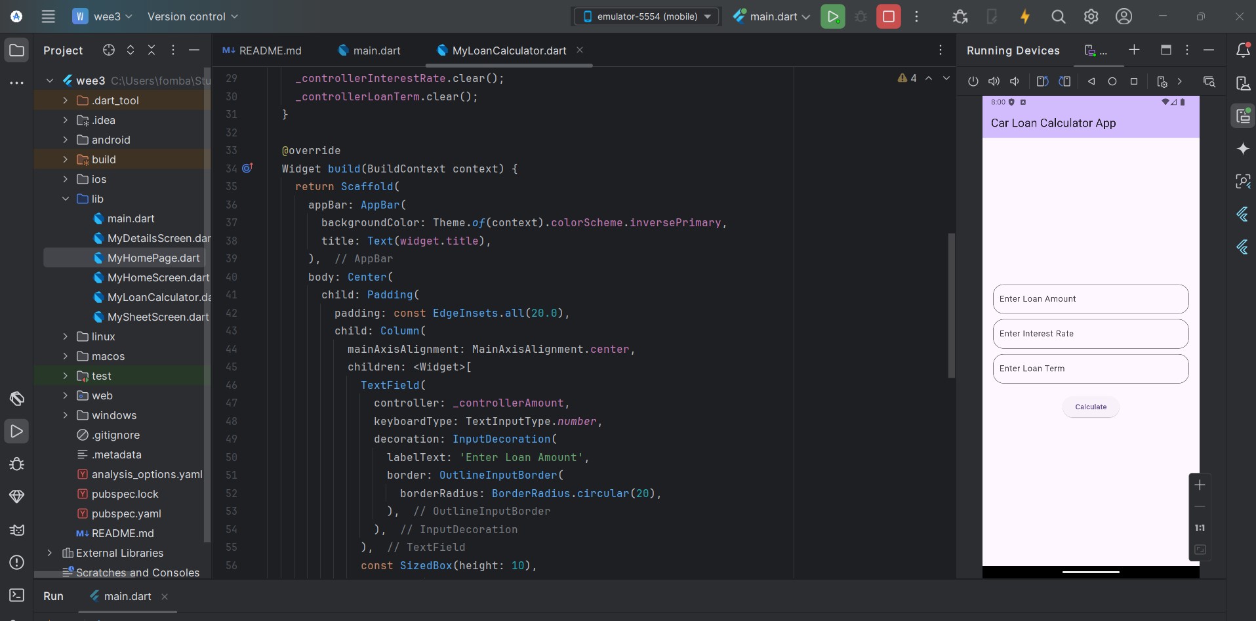
Task: Open the Problems tool window icon
Action: tap(16, 562)
